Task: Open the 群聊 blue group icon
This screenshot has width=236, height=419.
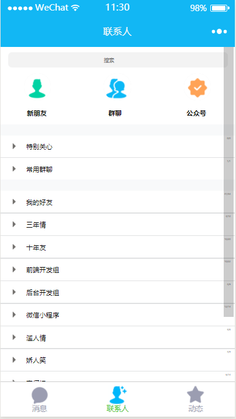Action: [x=117, y=87]
